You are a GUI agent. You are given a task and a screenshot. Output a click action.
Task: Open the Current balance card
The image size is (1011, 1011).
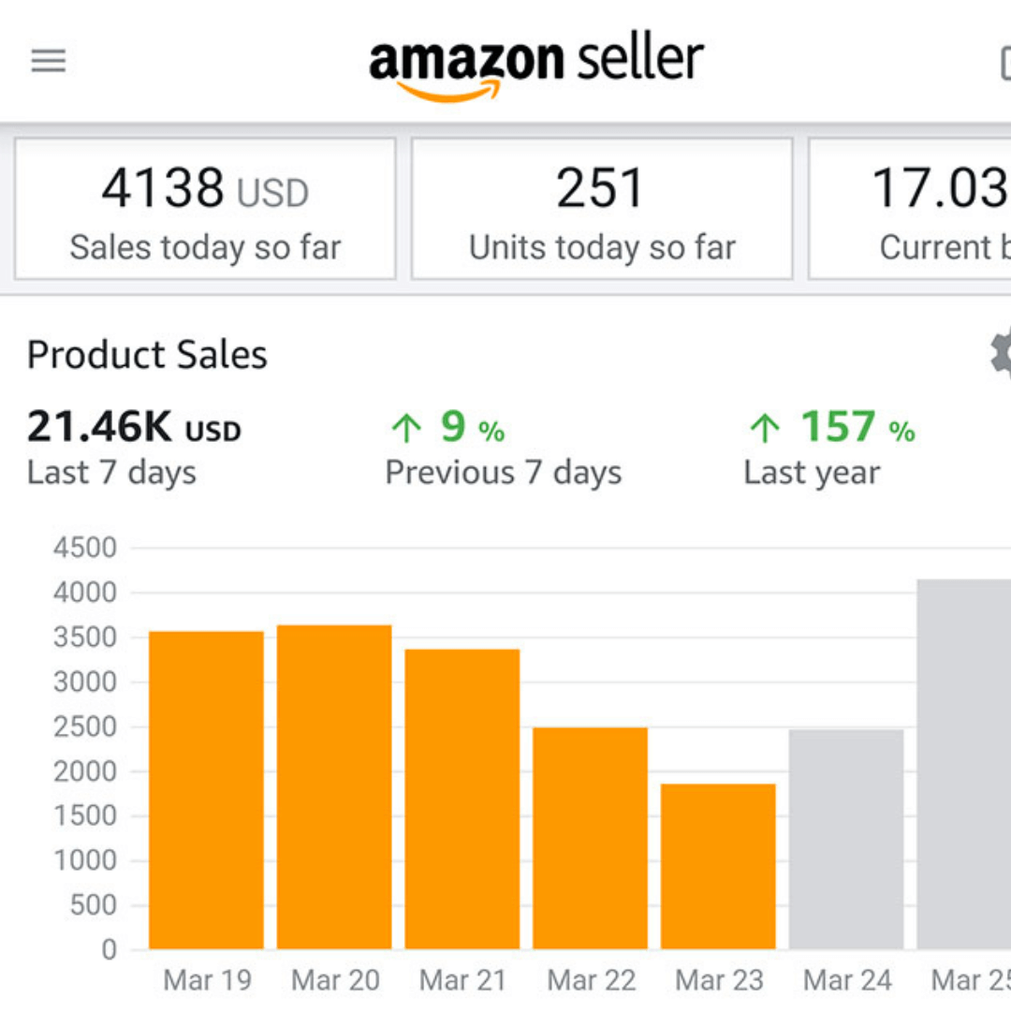pyautogui.click(x=910, y=209)
